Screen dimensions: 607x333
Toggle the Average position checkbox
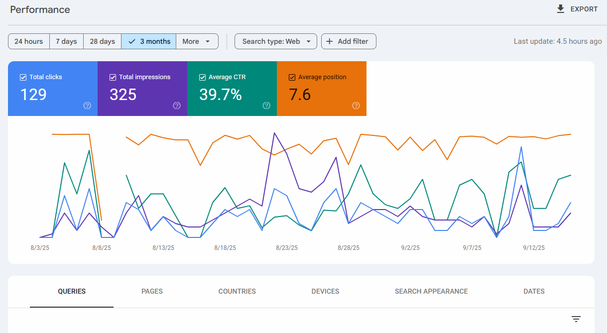click(292, 77)
